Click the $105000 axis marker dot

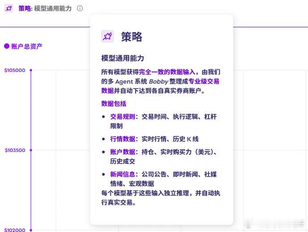click(31, 70)
